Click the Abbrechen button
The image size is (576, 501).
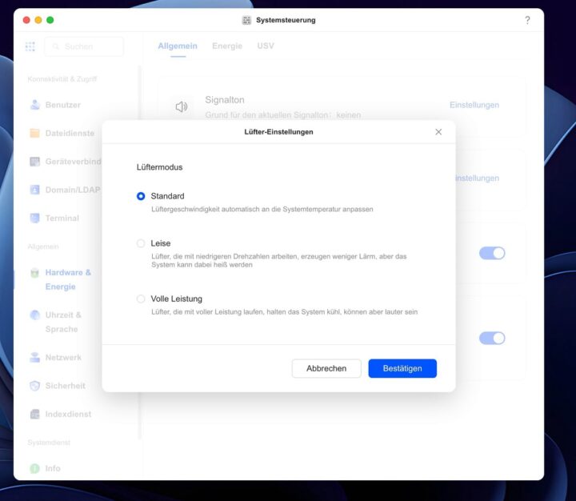(x=326, y=368)
